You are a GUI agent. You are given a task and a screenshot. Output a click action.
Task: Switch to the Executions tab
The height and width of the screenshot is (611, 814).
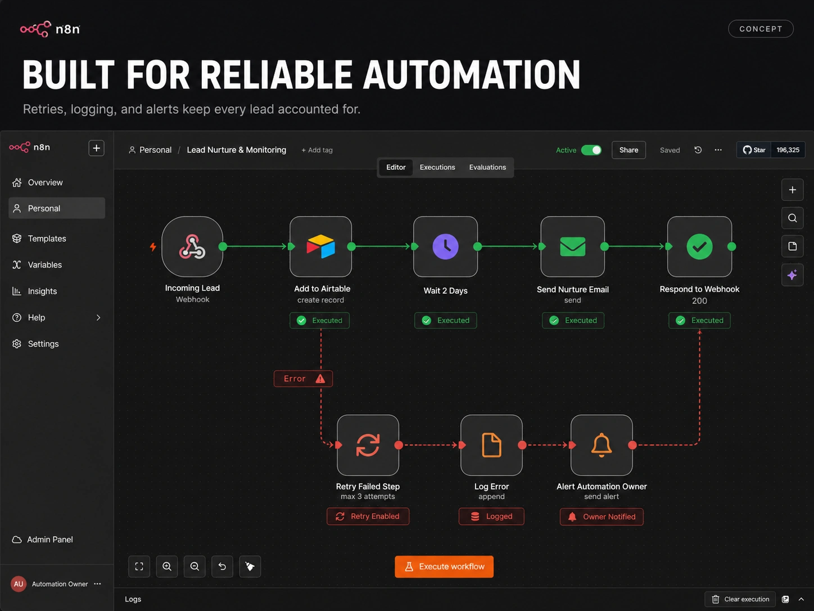(x=437, y=167)
